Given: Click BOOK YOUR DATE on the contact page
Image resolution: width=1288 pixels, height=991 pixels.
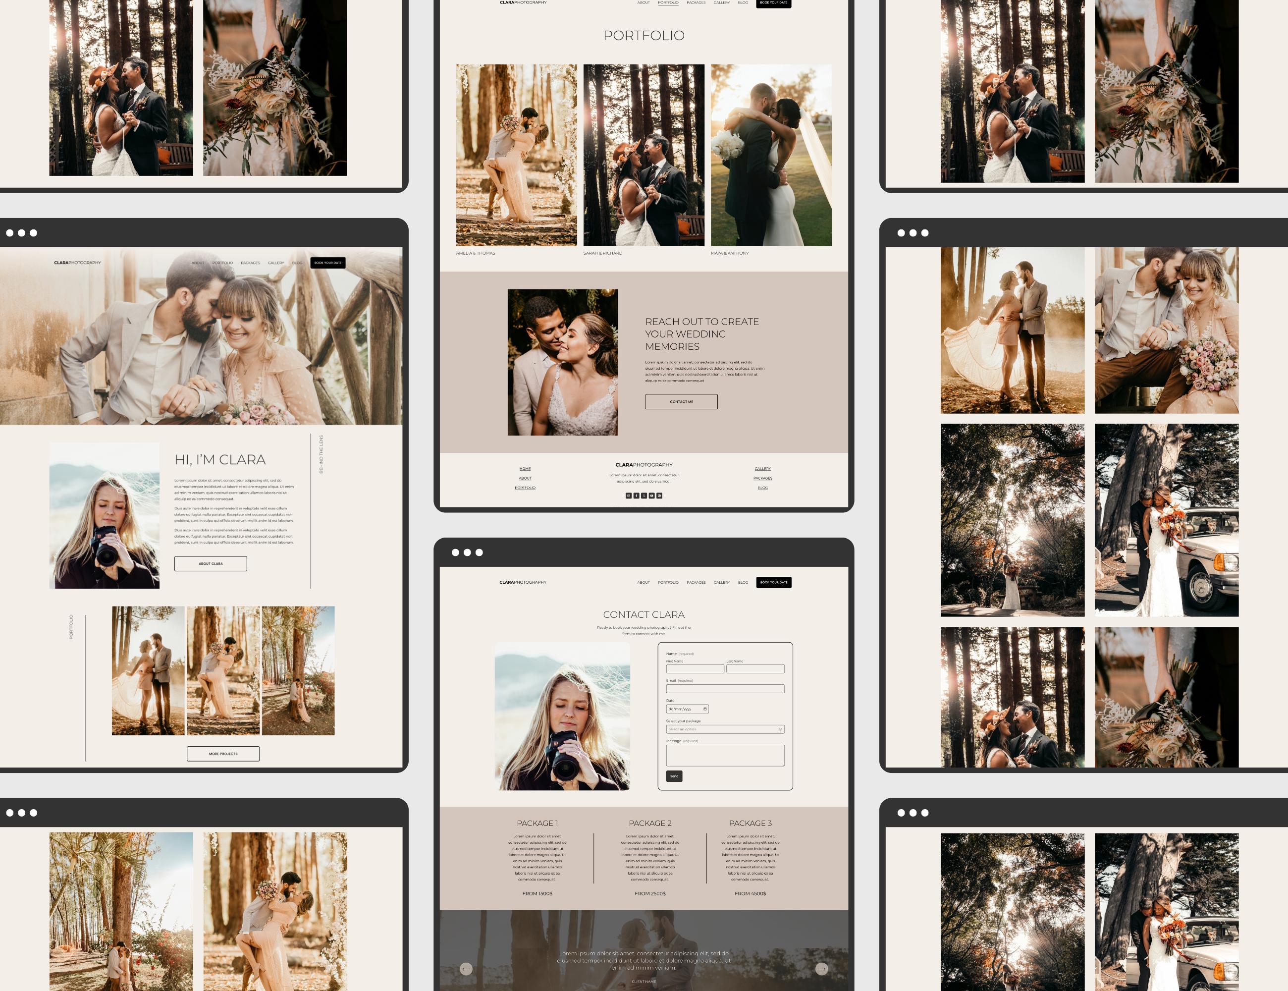Looking at the screenshot, I should [774, 582].
